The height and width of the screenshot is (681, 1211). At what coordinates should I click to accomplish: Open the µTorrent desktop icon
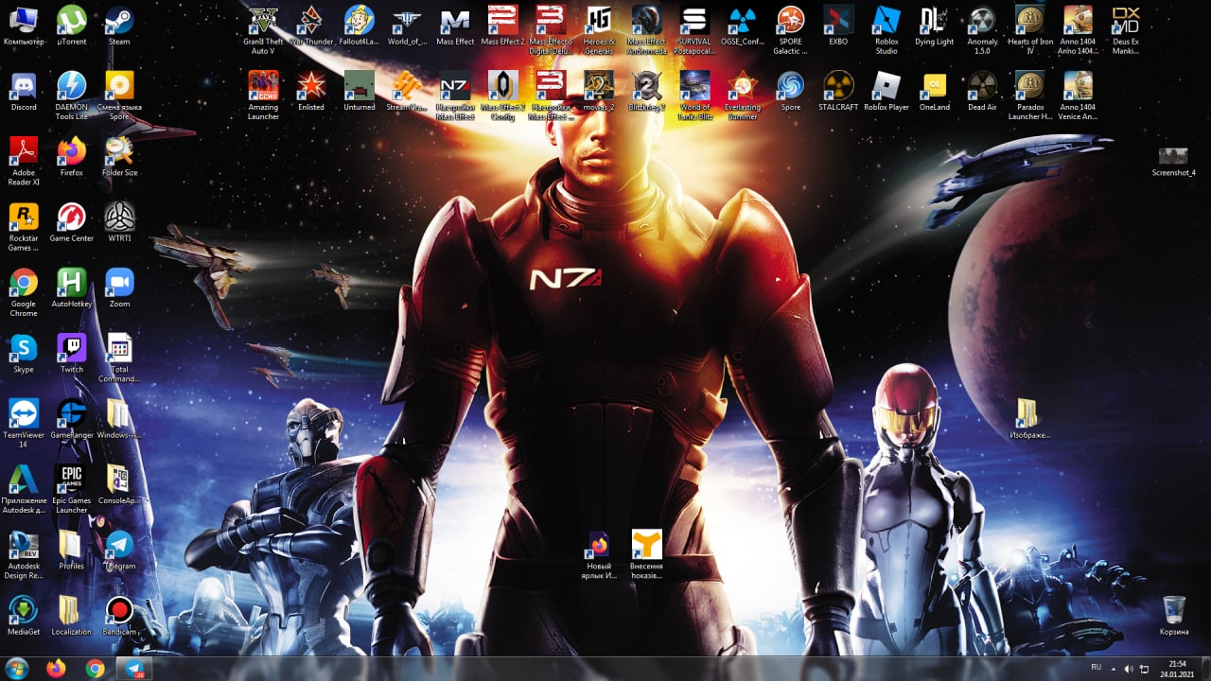pos(72,26)
